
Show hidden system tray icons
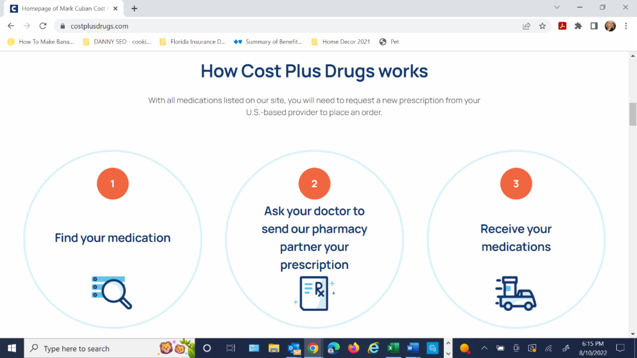(484, 348)
